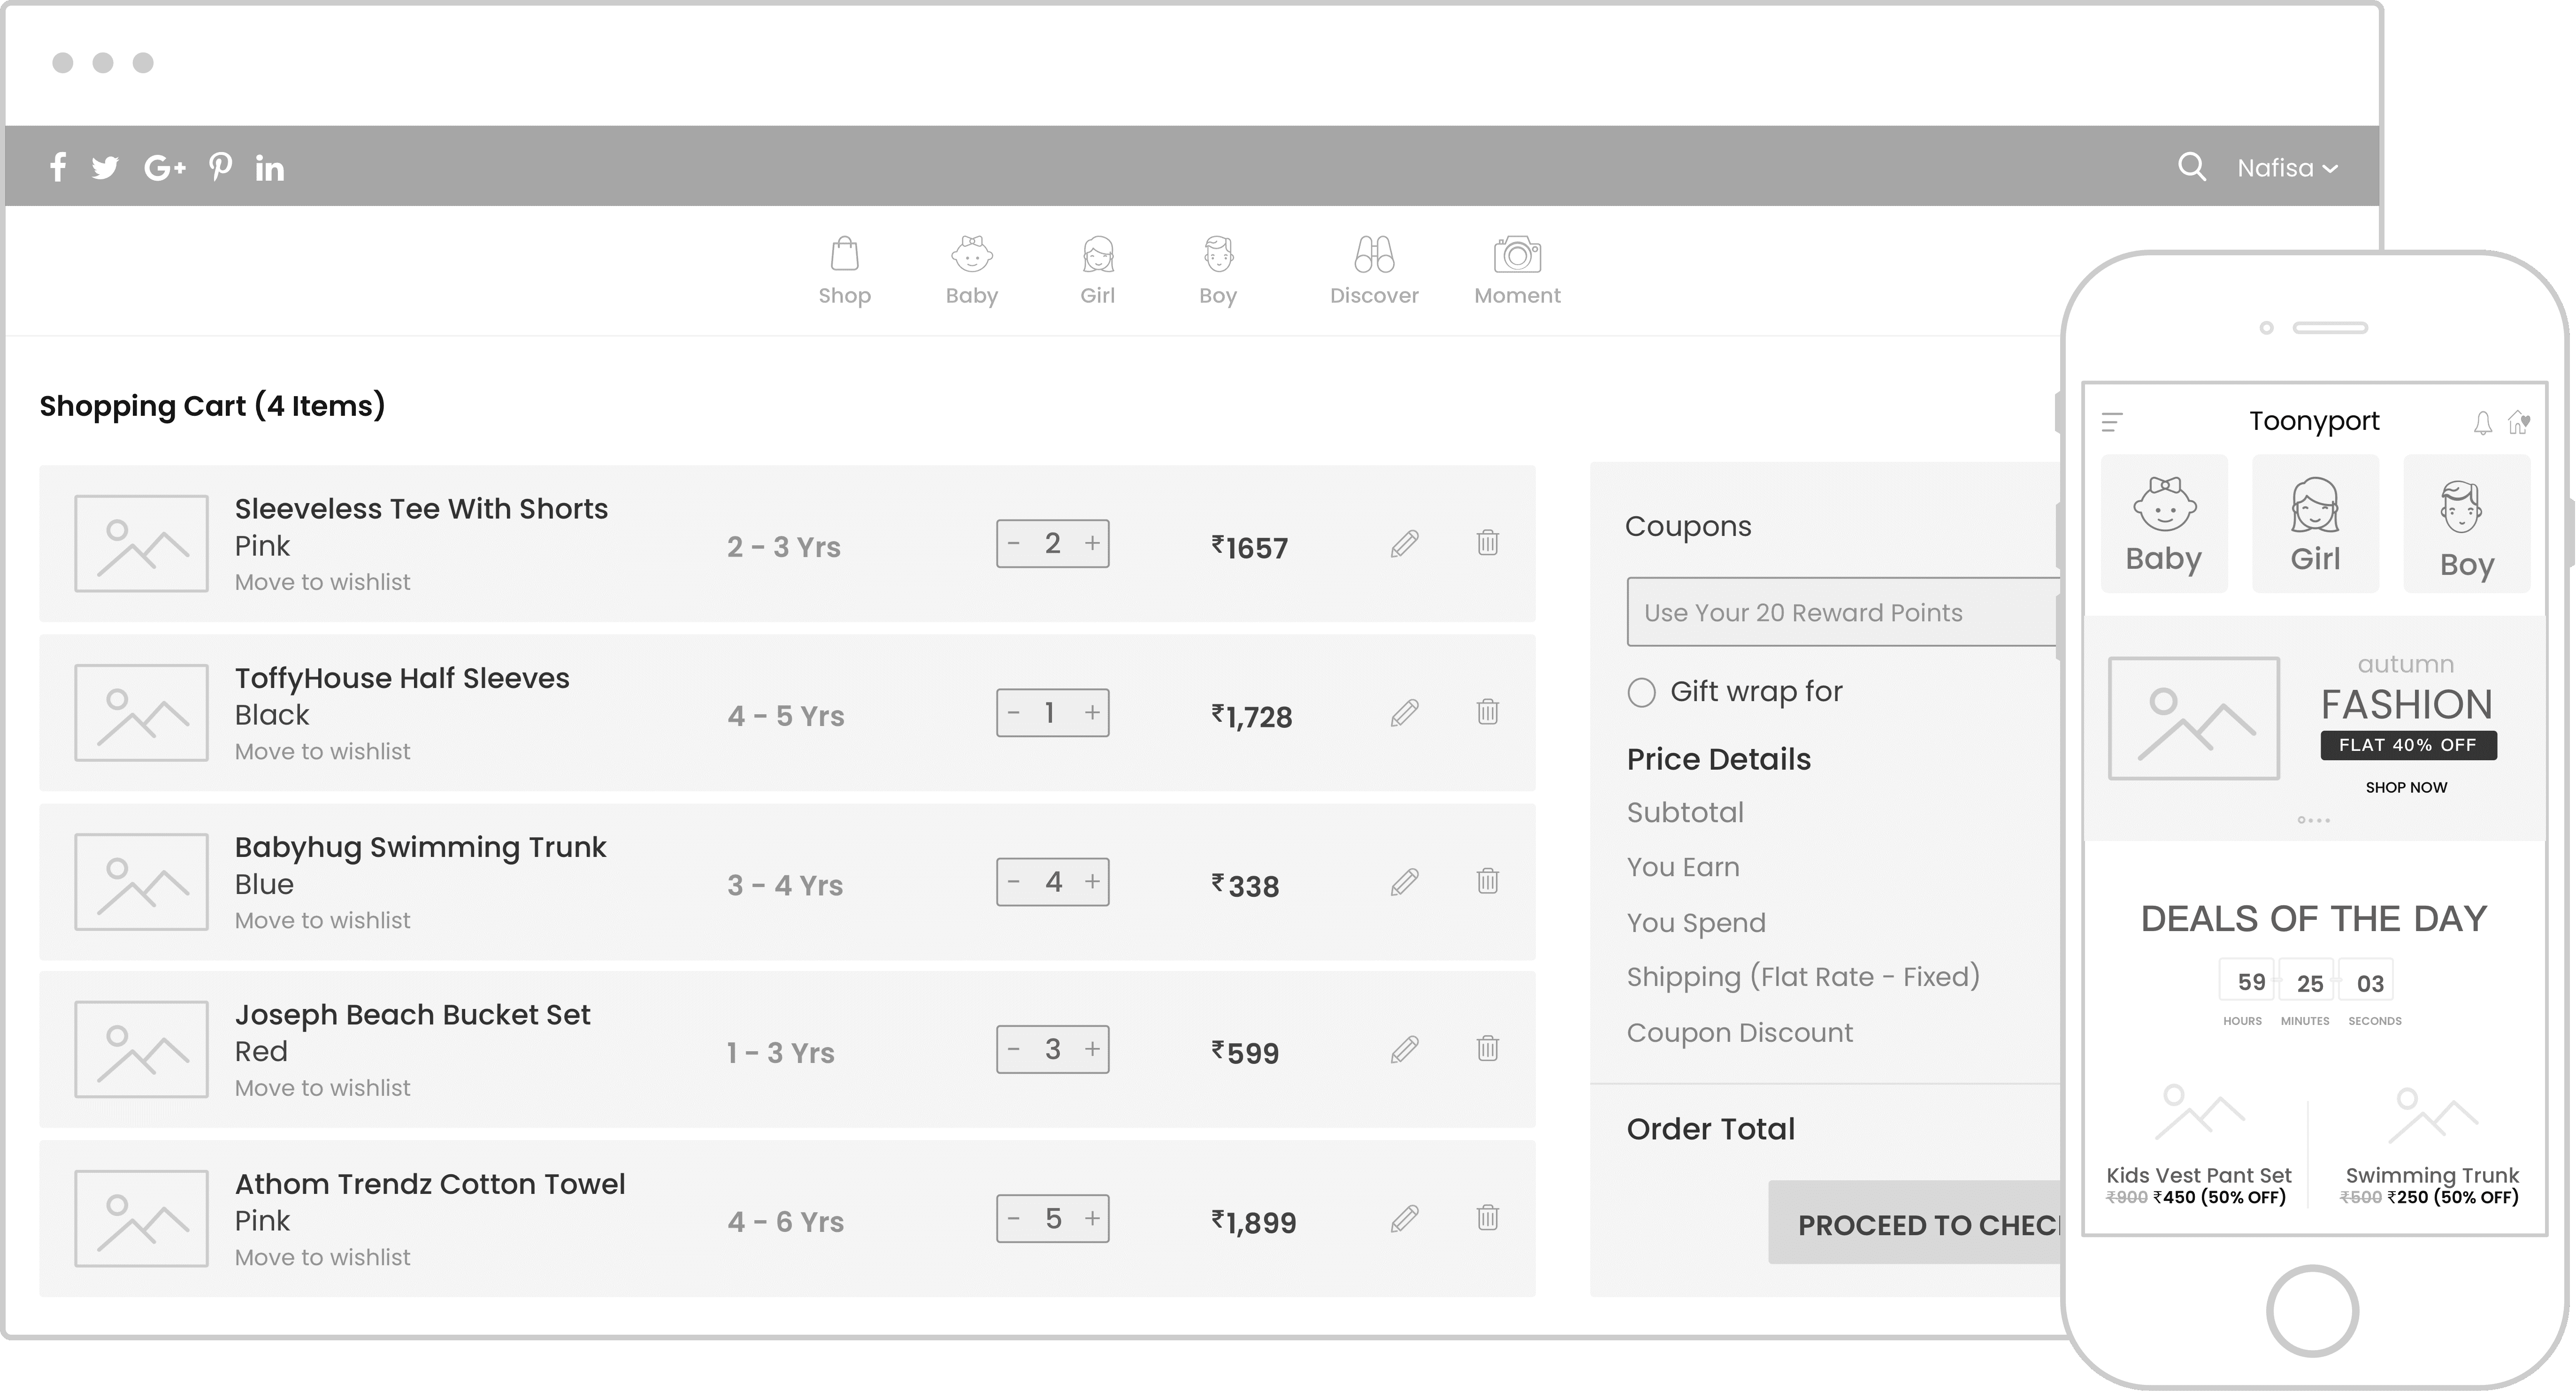Delete Sleeveless Tee With Shorts item
2576x1391 pixels.
coord(1487,543)
